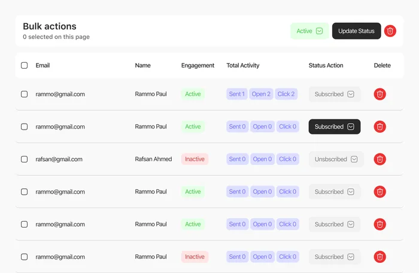
Task: Click the Inactive badge beside Rammo Paul
Action: tap(195, 257)
